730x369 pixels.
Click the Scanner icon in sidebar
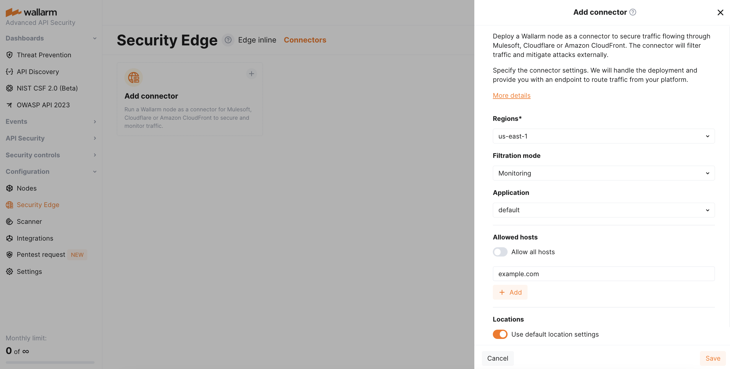pos(10,222)
